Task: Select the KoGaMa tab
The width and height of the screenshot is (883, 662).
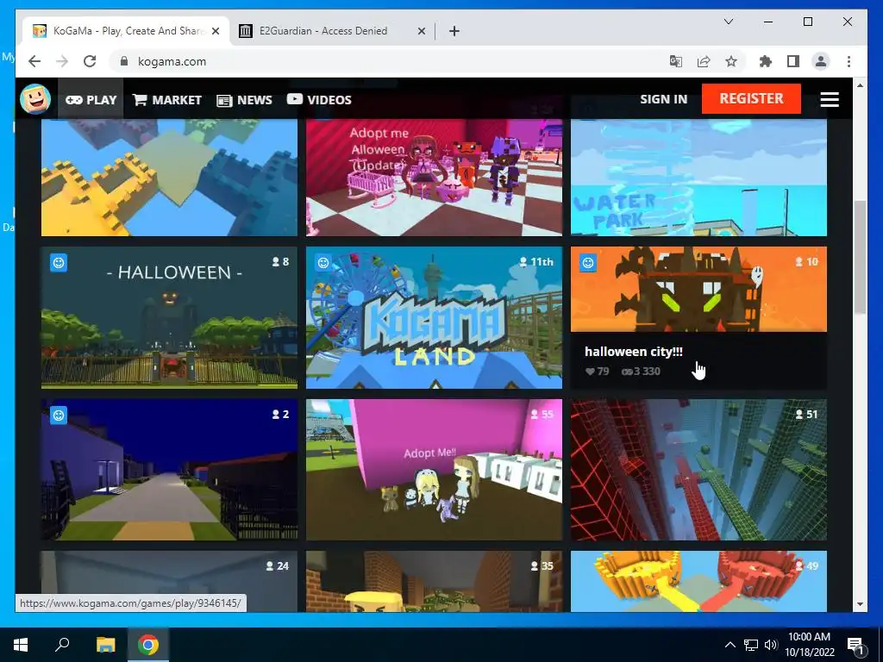Action: [127, 31]
